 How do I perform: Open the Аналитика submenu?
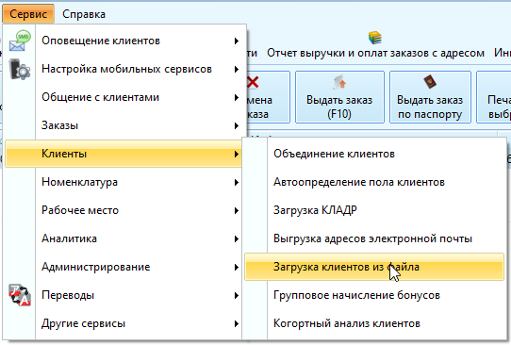(124, 238)
